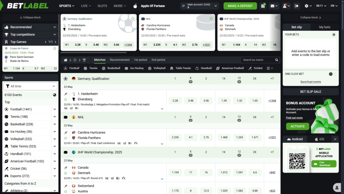This screenshot has width=344, height=194.
Task: Open the 1st period tab
Action: pyautogui.click(x=140, y=60)
